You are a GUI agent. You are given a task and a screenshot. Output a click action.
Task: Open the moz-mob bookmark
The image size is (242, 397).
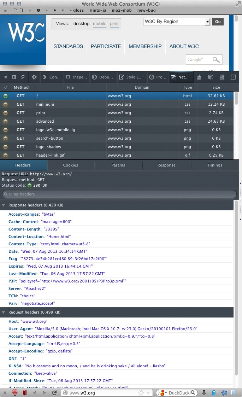(x=122, y=10)
